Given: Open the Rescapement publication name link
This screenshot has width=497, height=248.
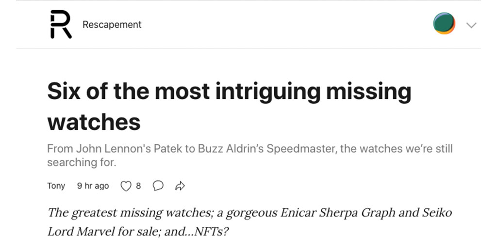Looking at the screenshot, I should click(x=112, y=25).
